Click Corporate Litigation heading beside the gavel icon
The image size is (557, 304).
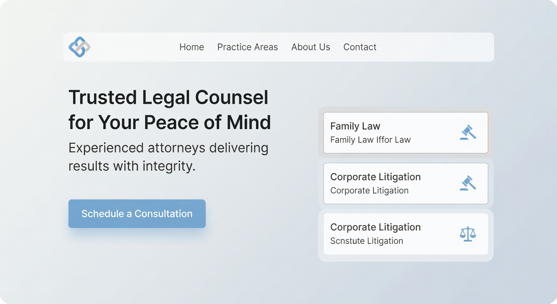click(375, 177)
